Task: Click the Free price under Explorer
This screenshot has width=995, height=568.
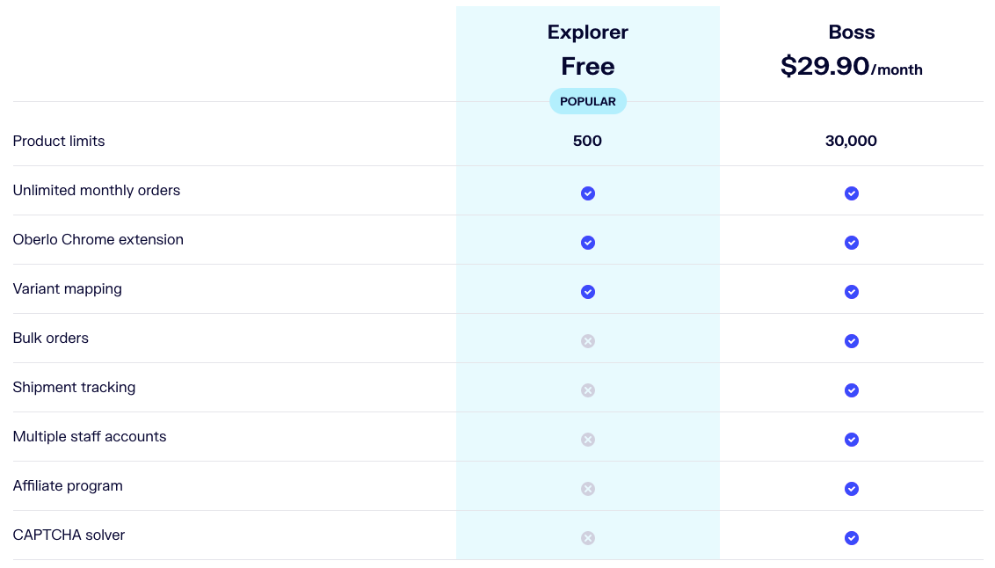Action: (x=588, y=67)
